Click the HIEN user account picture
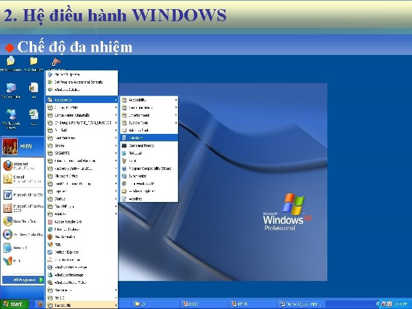The height and width of the screenshot is (309, 412). [x=10, y=146]
